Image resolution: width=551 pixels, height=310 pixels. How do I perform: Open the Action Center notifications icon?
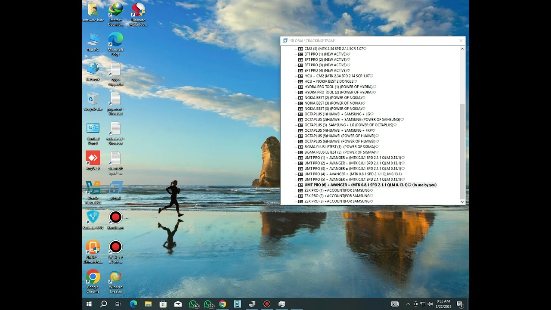[459, 304]
